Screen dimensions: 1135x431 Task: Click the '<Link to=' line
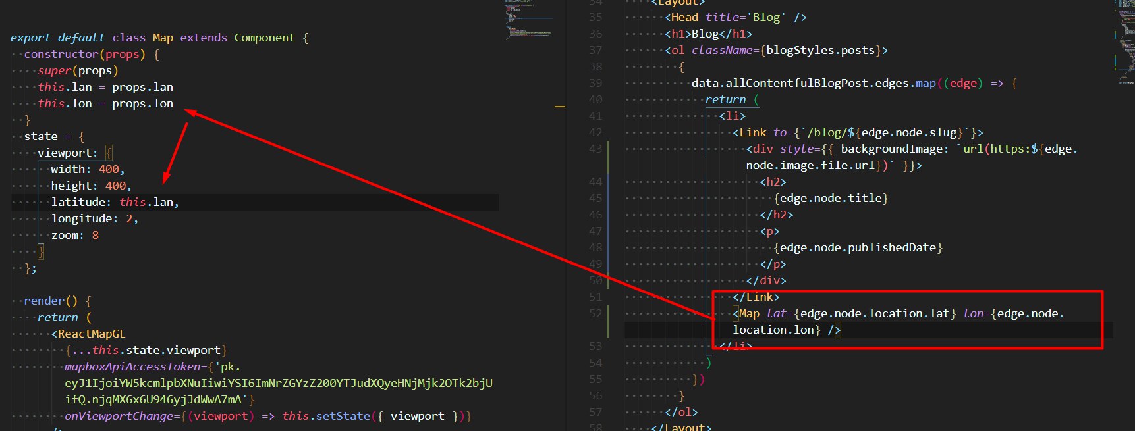[x=858, y=132]
